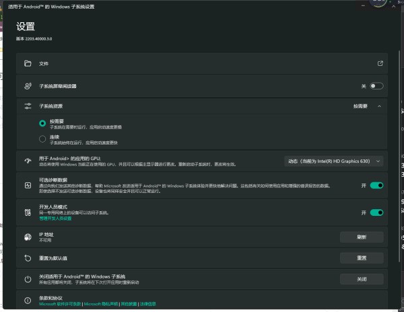The height and width of the screenshot is (312, 404).
Task: Turn off 开发人员模式 switch
Action: click(x=376, y=212)
